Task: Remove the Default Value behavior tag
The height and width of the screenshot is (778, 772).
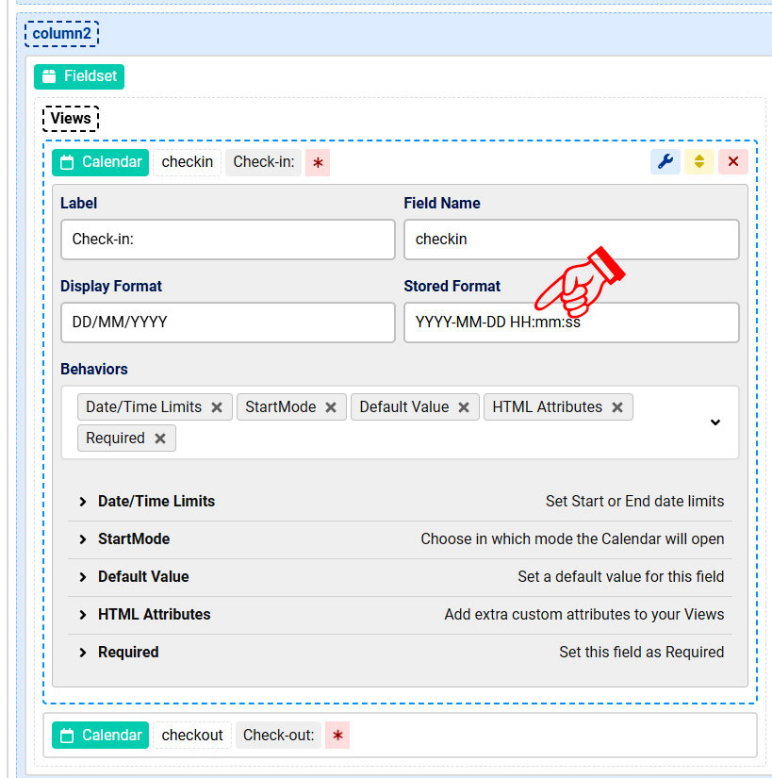Action: (464, 407)
